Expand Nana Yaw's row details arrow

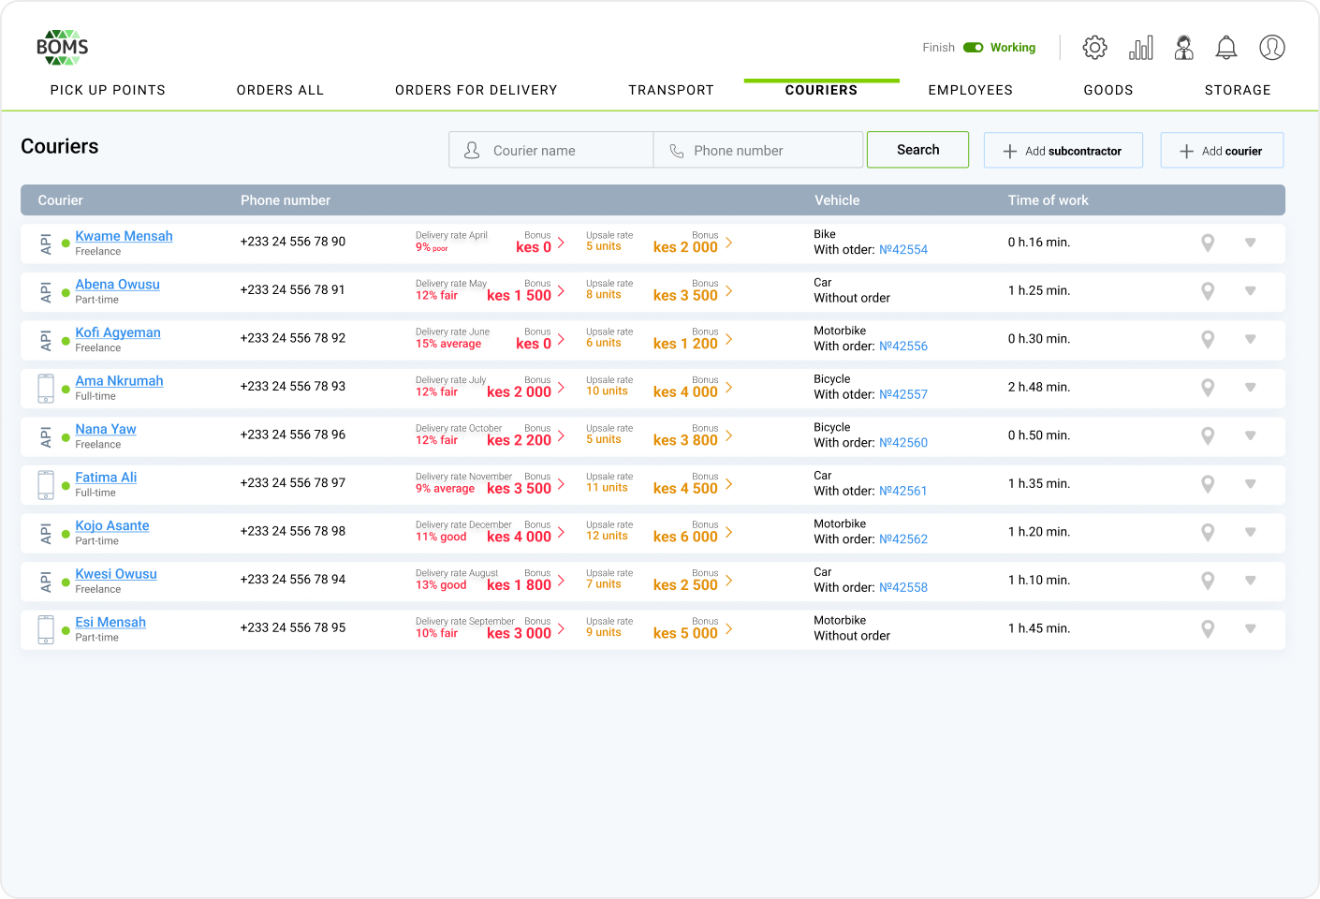tap(1250, 435)
